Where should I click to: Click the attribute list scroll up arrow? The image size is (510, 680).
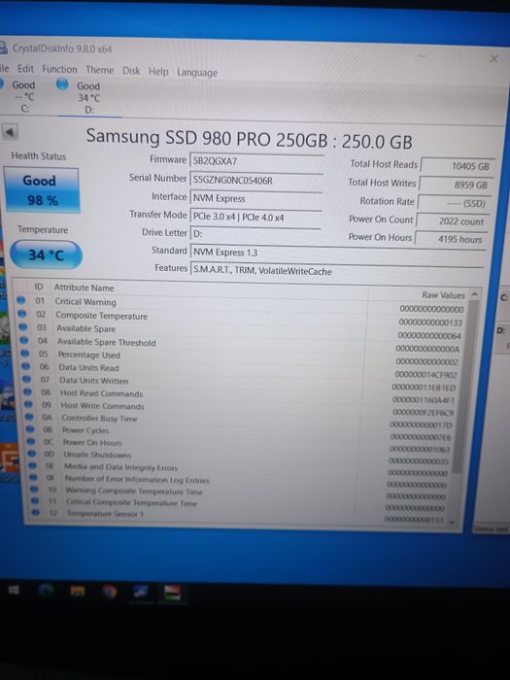[474, 294]
